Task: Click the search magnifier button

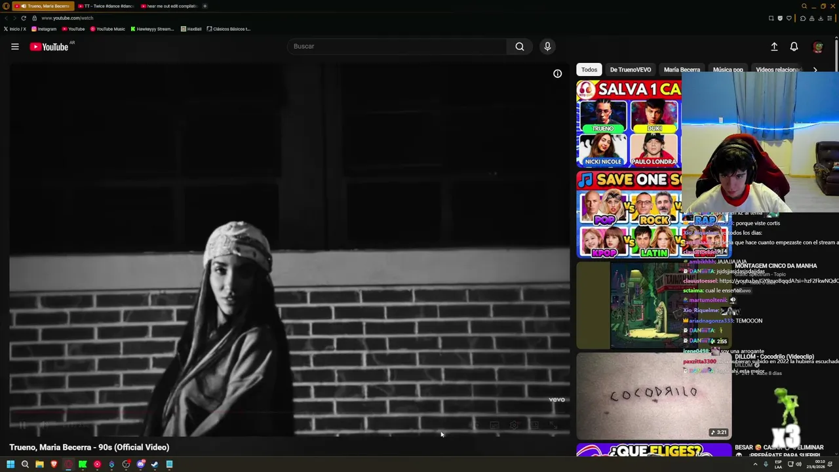Action: pyautogui.click(x=520, y=47)
